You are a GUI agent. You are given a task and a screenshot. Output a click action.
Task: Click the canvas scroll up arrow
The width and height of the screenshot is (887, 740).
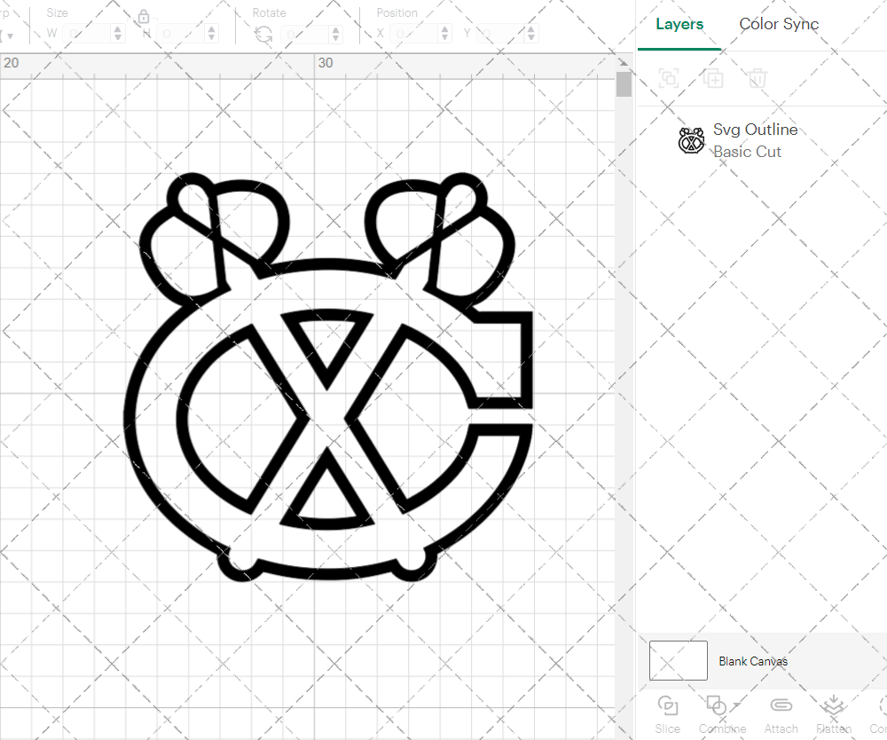tap(624, 62)
